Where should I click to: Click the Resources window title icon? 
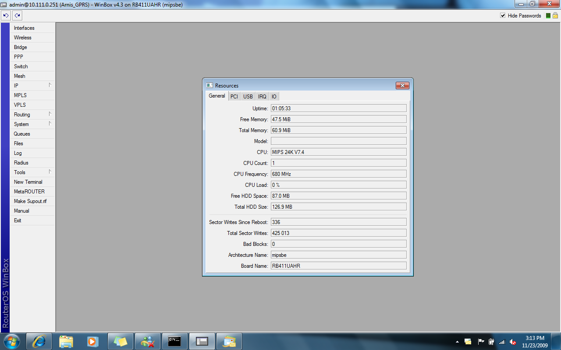209,85
